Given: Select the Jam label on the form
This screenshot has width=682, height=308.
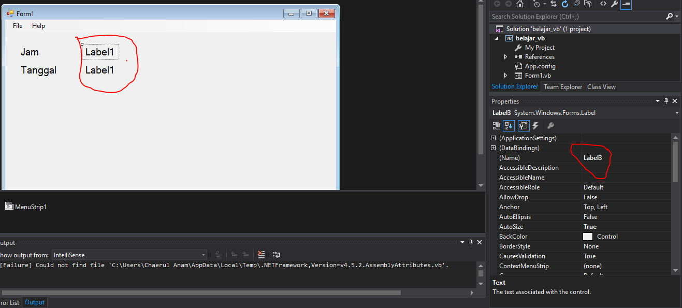Looking at the screenshot, I should pyautogui.click(x=30, y=52).
